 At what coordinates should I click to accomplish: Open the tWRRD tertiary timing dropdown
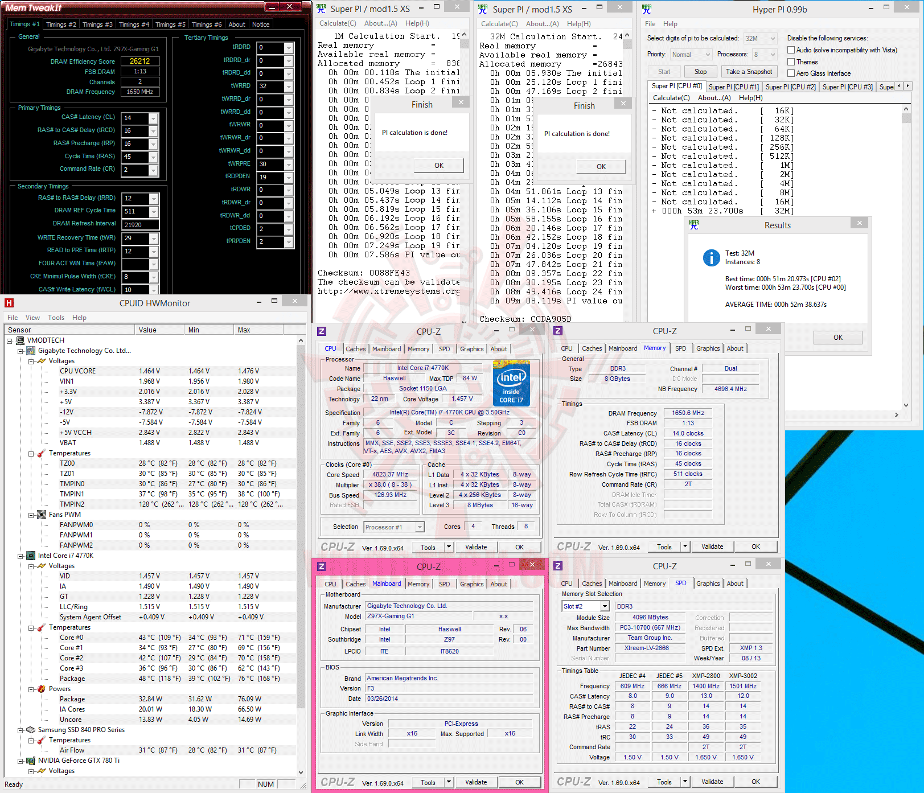pos(289,87)
